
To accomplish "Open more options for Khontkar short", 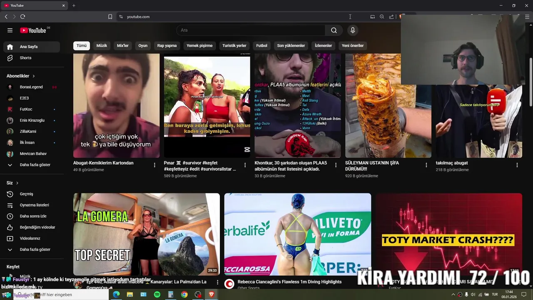I will (336, 165).
